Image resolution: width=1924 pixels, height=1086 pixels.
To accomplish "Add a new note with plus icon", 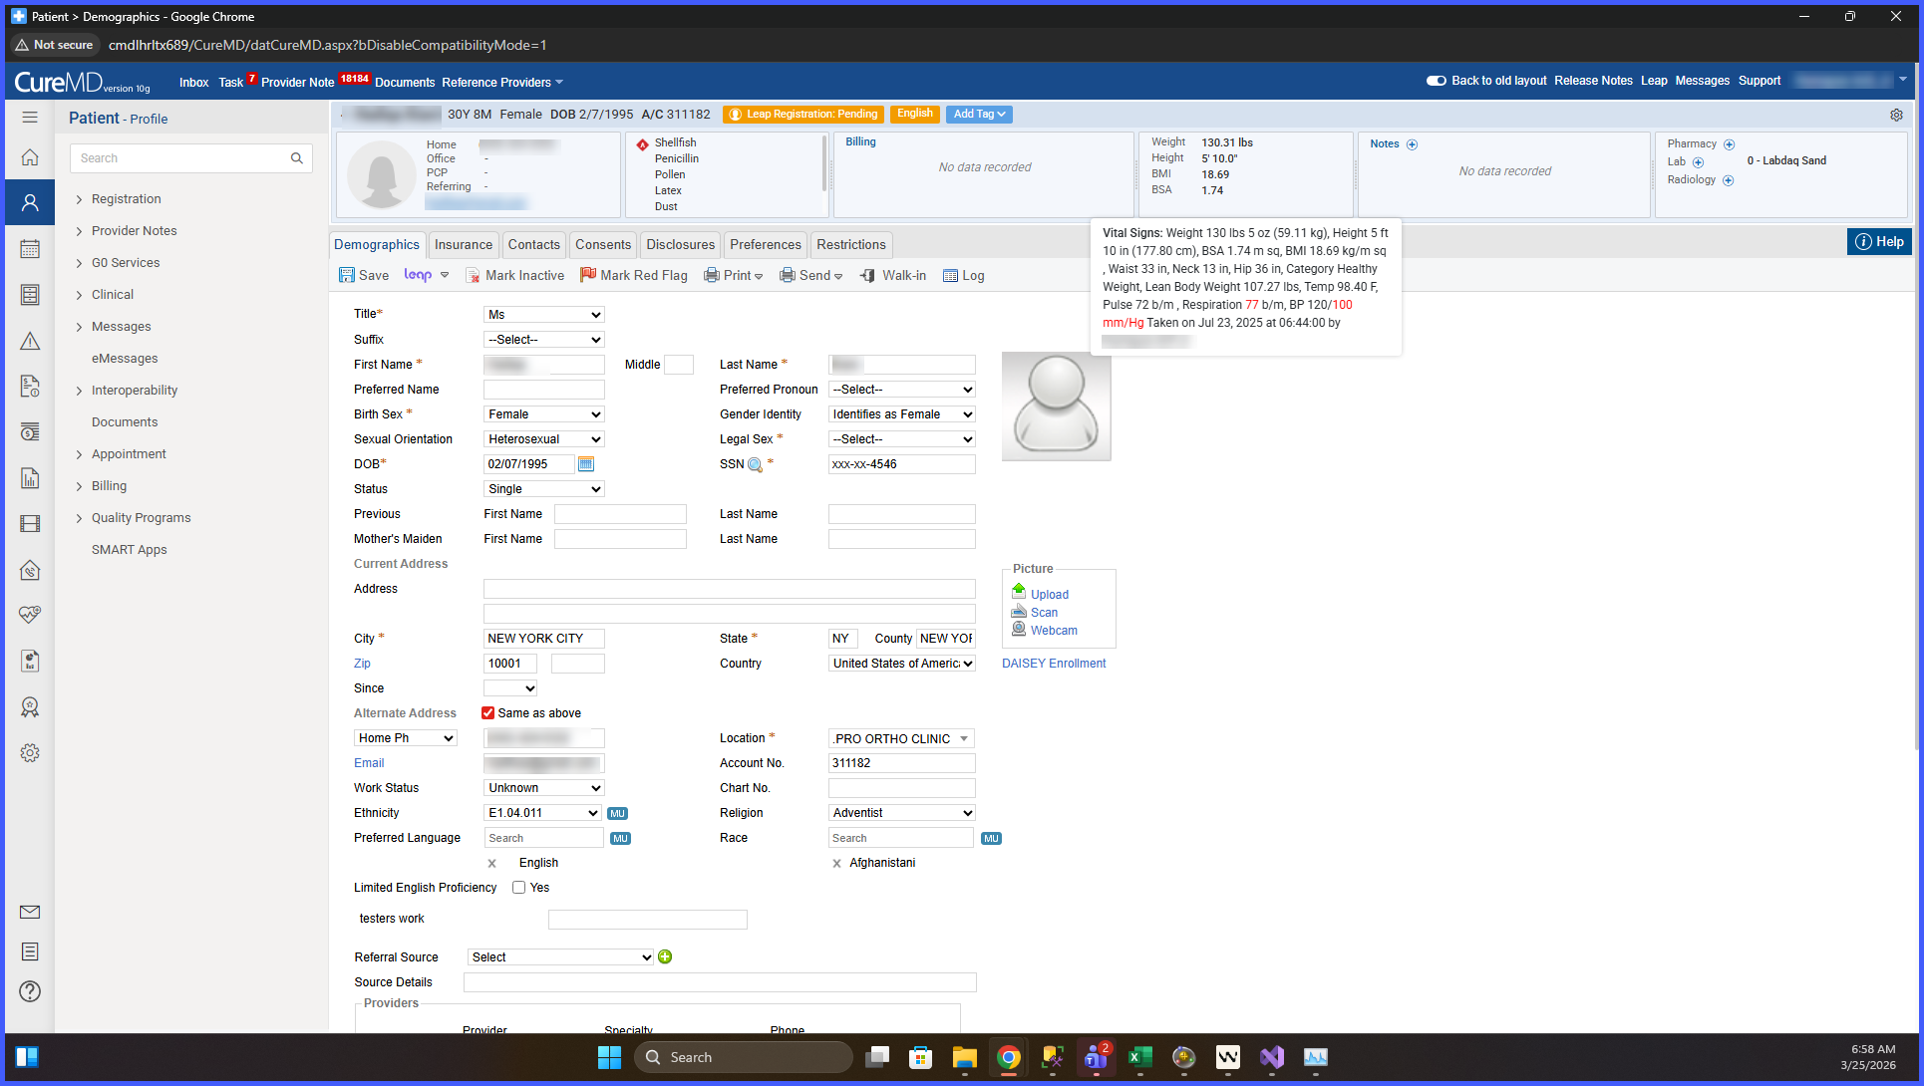I will 1412,144.
